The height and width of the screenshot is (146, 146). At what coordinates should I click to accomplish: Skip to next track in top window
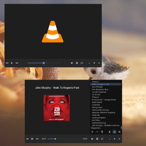point(17,63)
